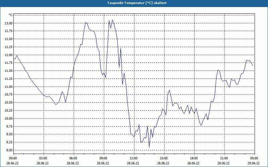Click the 12,25 y-axis label

point(8,47)
